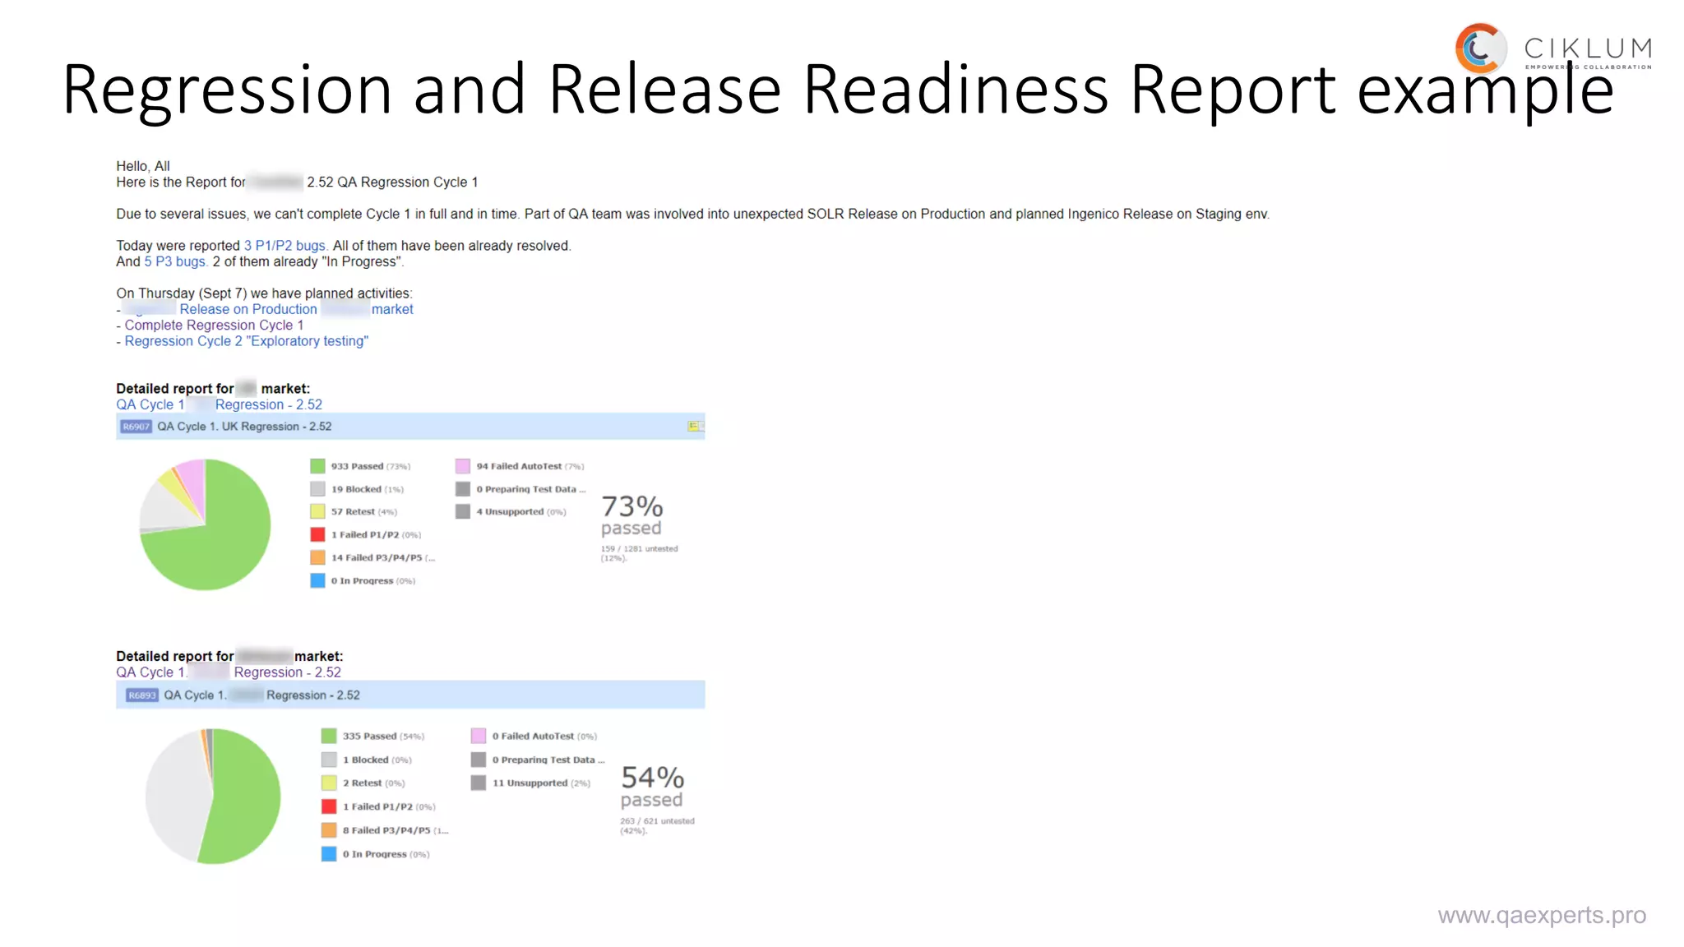Click the R6893 badge

pos(141,695)
